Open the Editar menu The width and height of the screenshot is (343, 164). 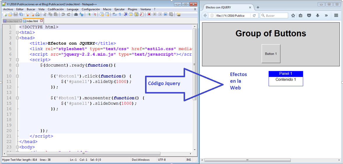pyautogui.click(x=20, y=9)
